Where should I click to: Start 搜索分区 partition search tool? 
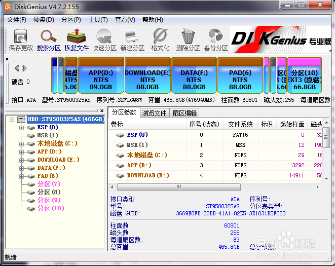[49, 40]
